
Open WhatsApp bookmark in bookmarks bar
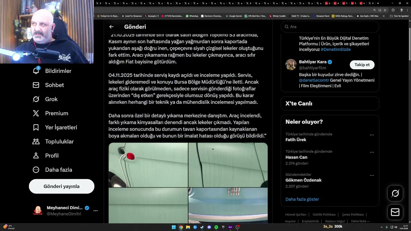point(192,16)
